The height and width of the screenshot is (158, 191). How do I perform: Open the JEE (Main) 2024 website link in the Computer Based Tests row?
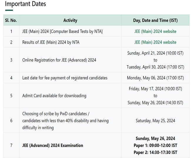point(155,31)
